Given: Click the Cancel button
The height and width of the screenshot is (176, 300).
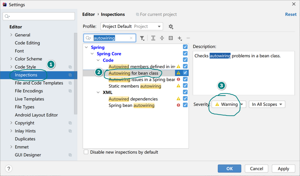Looking at the screenshot, I should click(256, 168).
